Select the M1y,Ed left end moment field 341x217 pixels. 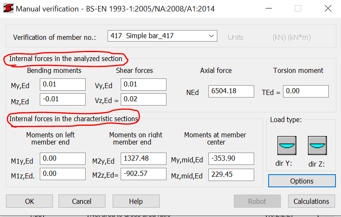pos(62,159)
